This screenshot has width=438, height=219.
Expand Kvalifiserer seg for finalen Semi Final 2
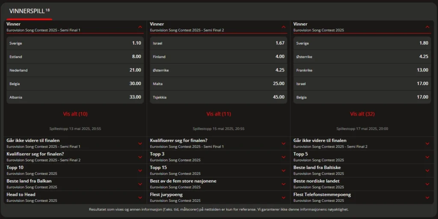[x=75, y=157]
